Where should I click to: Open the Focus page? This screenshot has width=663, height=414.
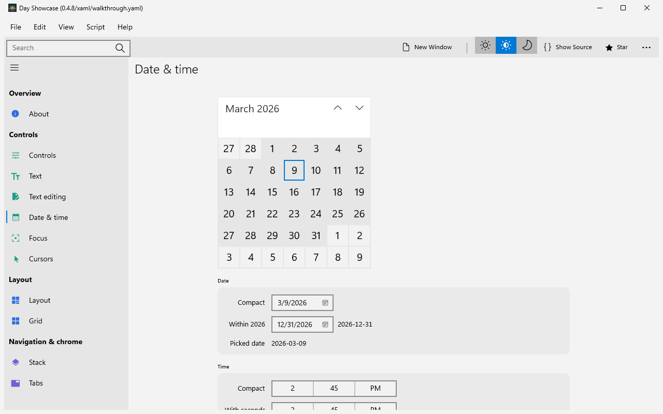coord(66,238)
